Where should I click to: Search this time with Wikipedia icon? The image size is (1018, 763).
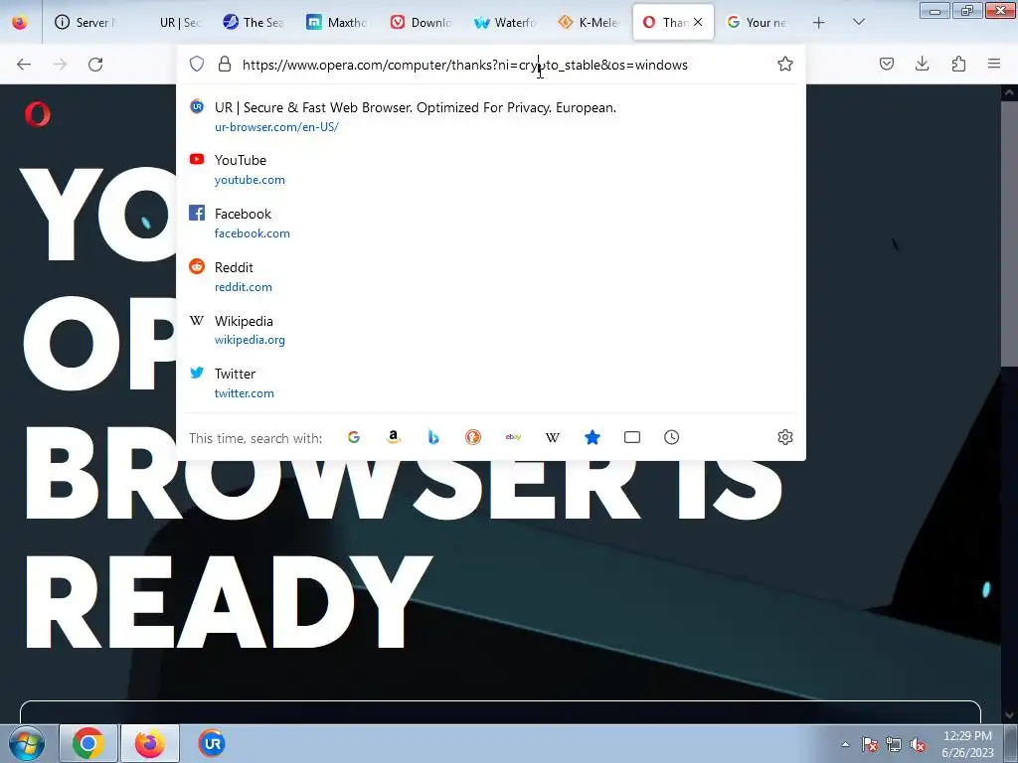click(553, 437)
